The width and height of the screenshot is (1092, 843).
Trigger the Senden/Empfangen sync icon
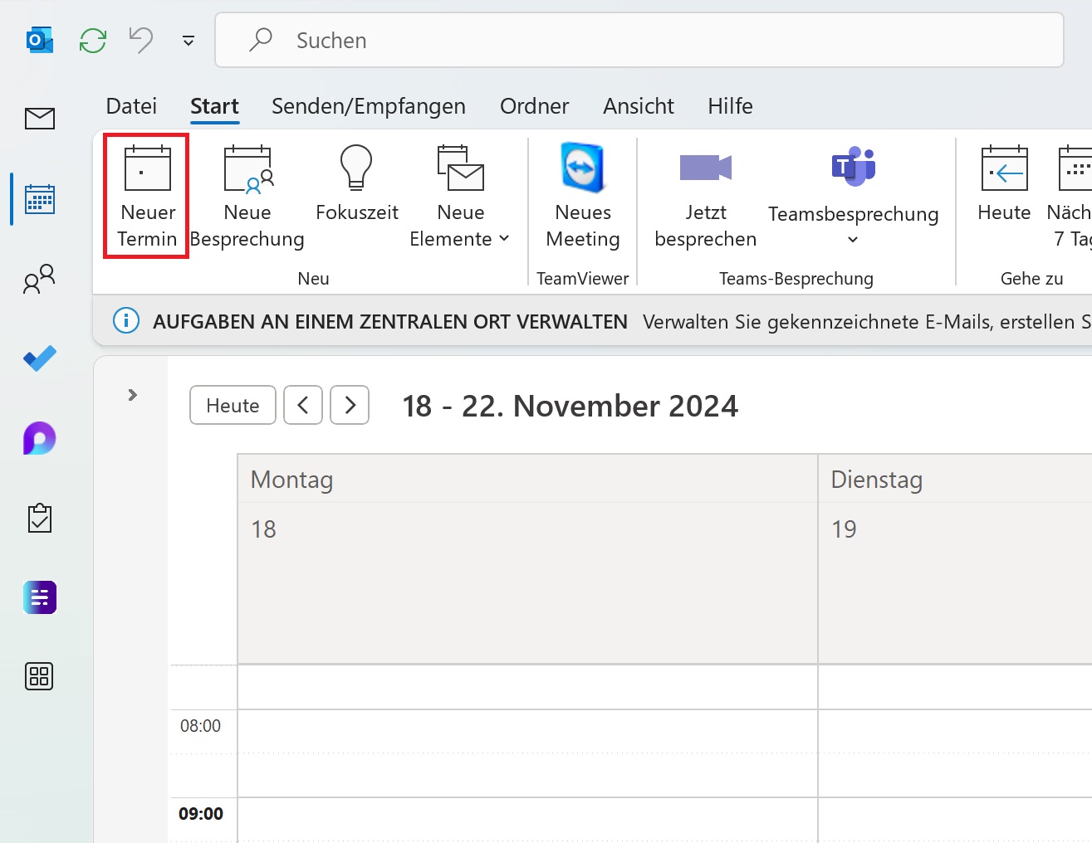[92, 40]
